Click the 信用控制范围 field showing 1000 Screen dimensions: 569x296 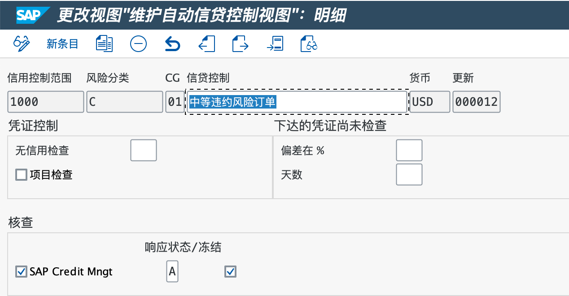coord(46,102)
